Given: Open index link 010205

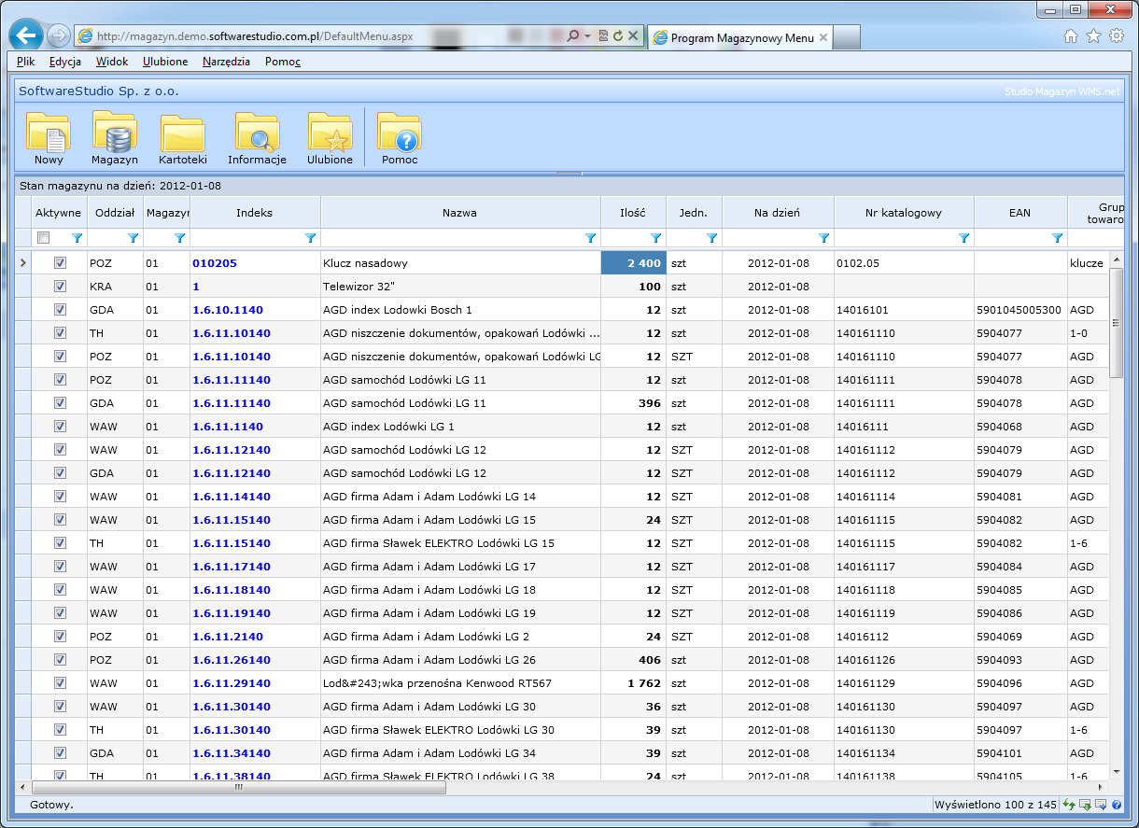Looking at the screenshot, I should tap(215, 263).
